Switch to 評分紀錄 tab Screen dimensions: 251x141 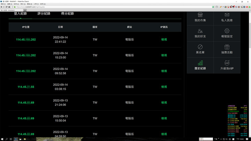click(44, 14)
